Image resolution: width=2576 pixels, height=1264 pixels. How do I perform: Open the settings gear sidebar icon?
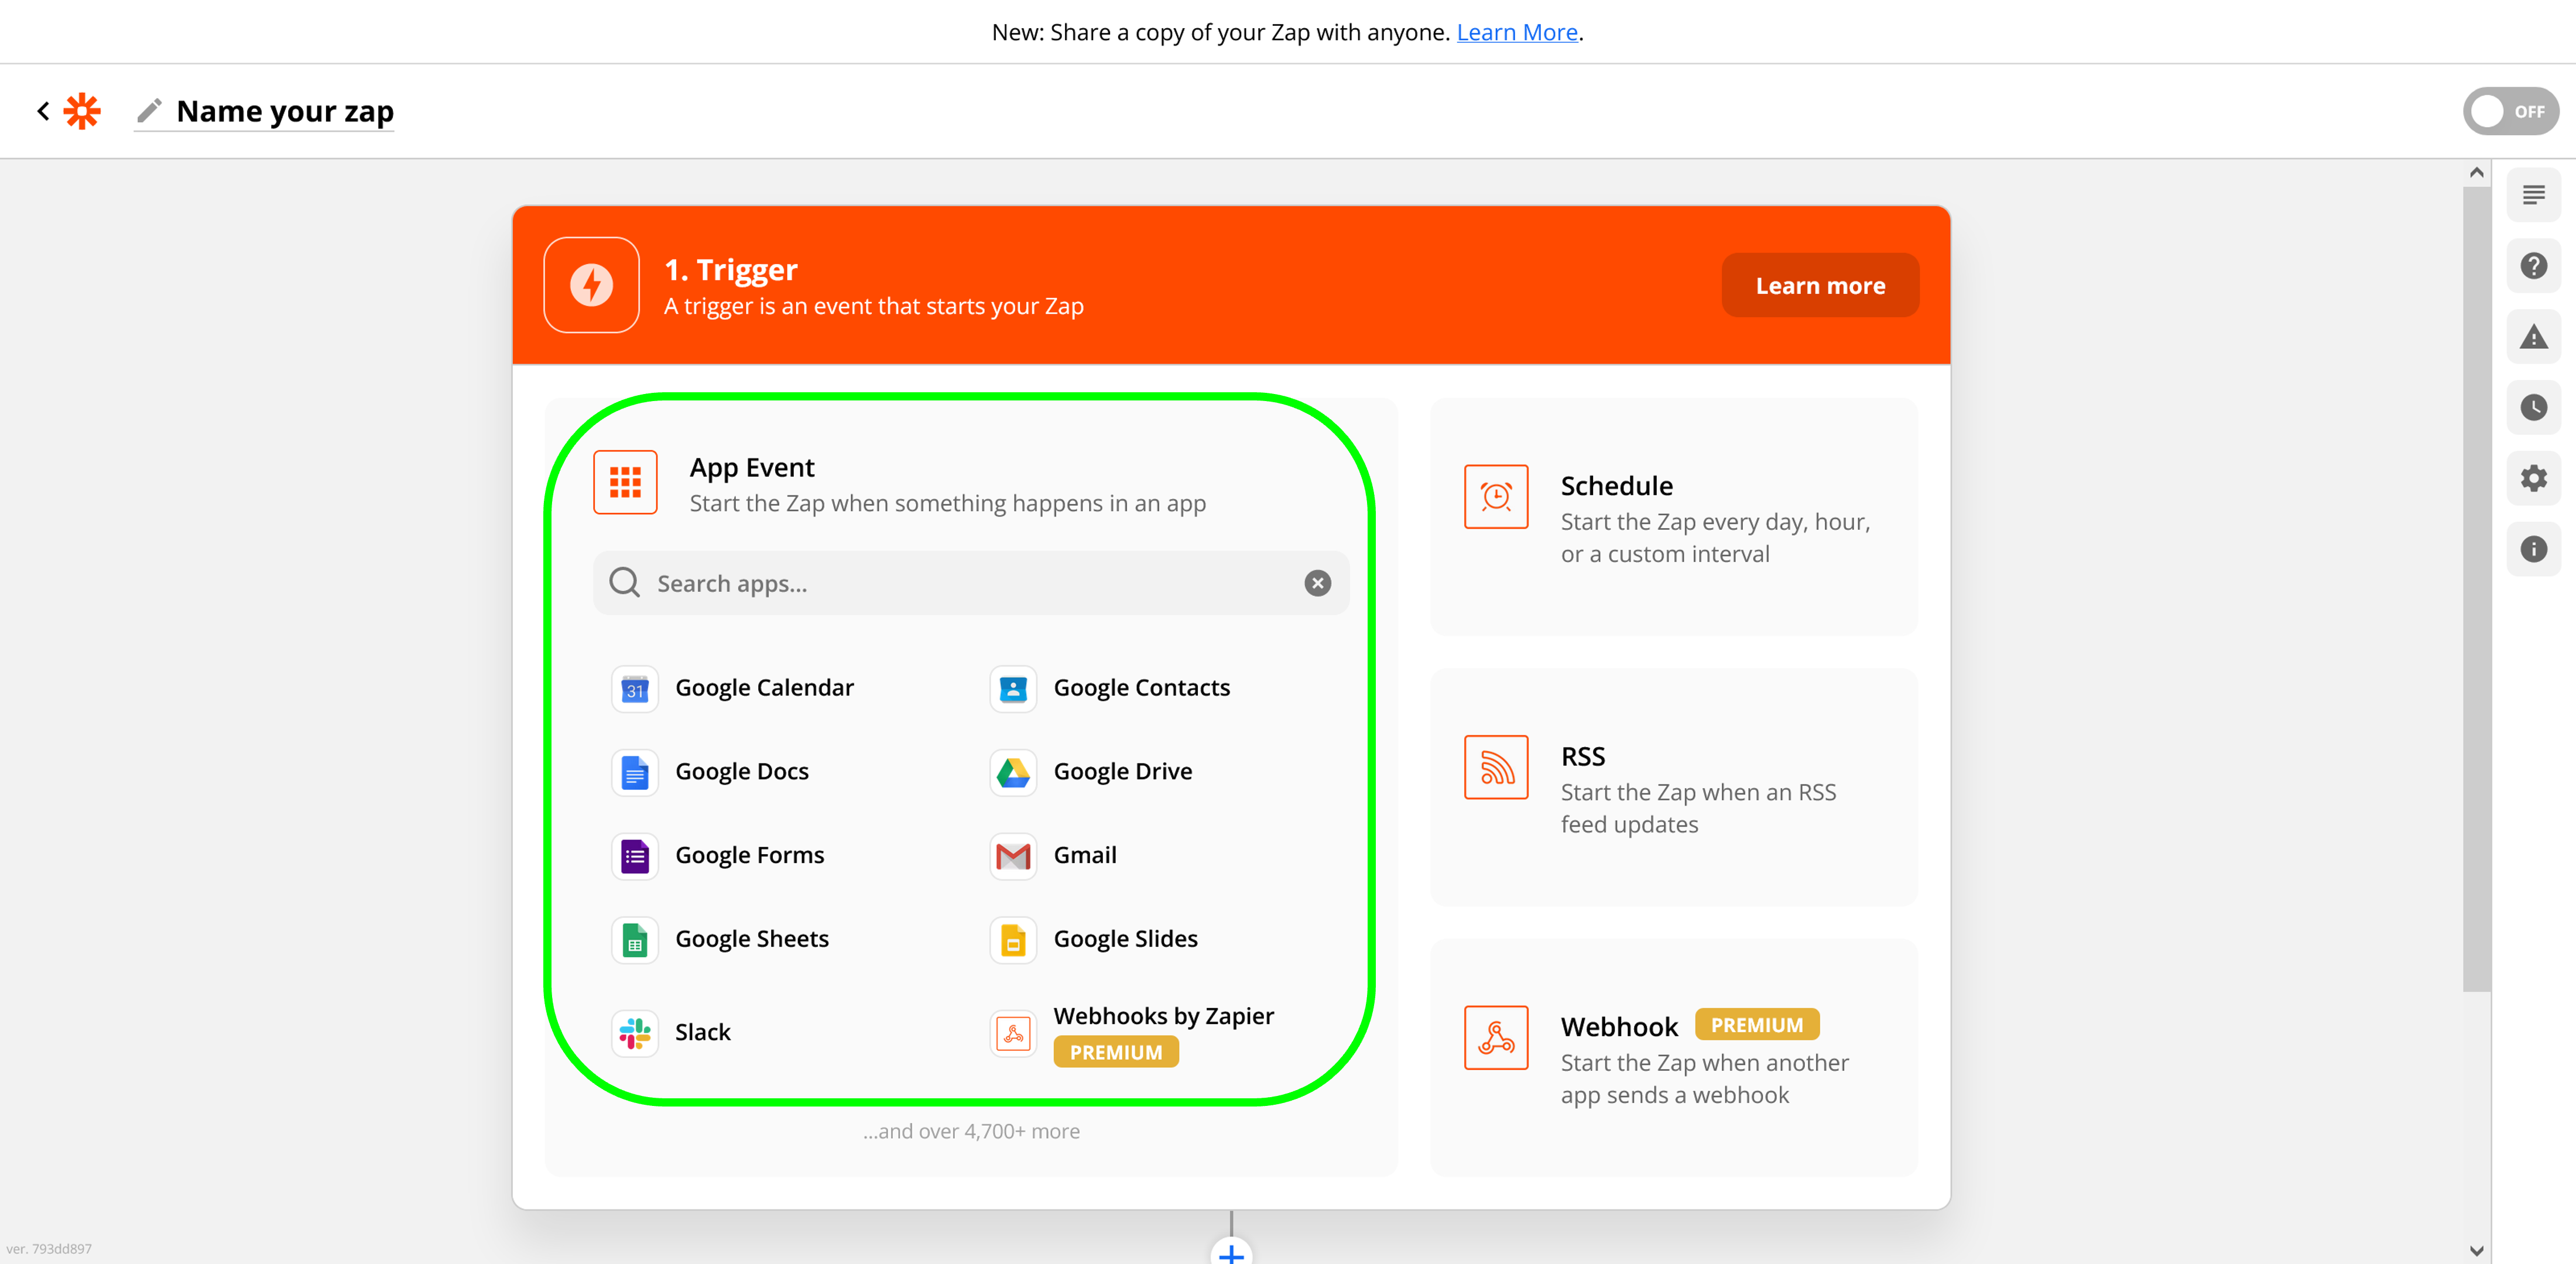tap(2532, 478)
